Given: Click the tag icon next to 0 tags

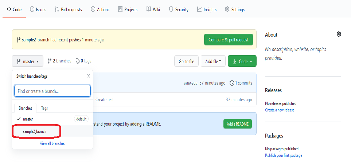Looking at the screenshot, I should click(x=78, y=61).
